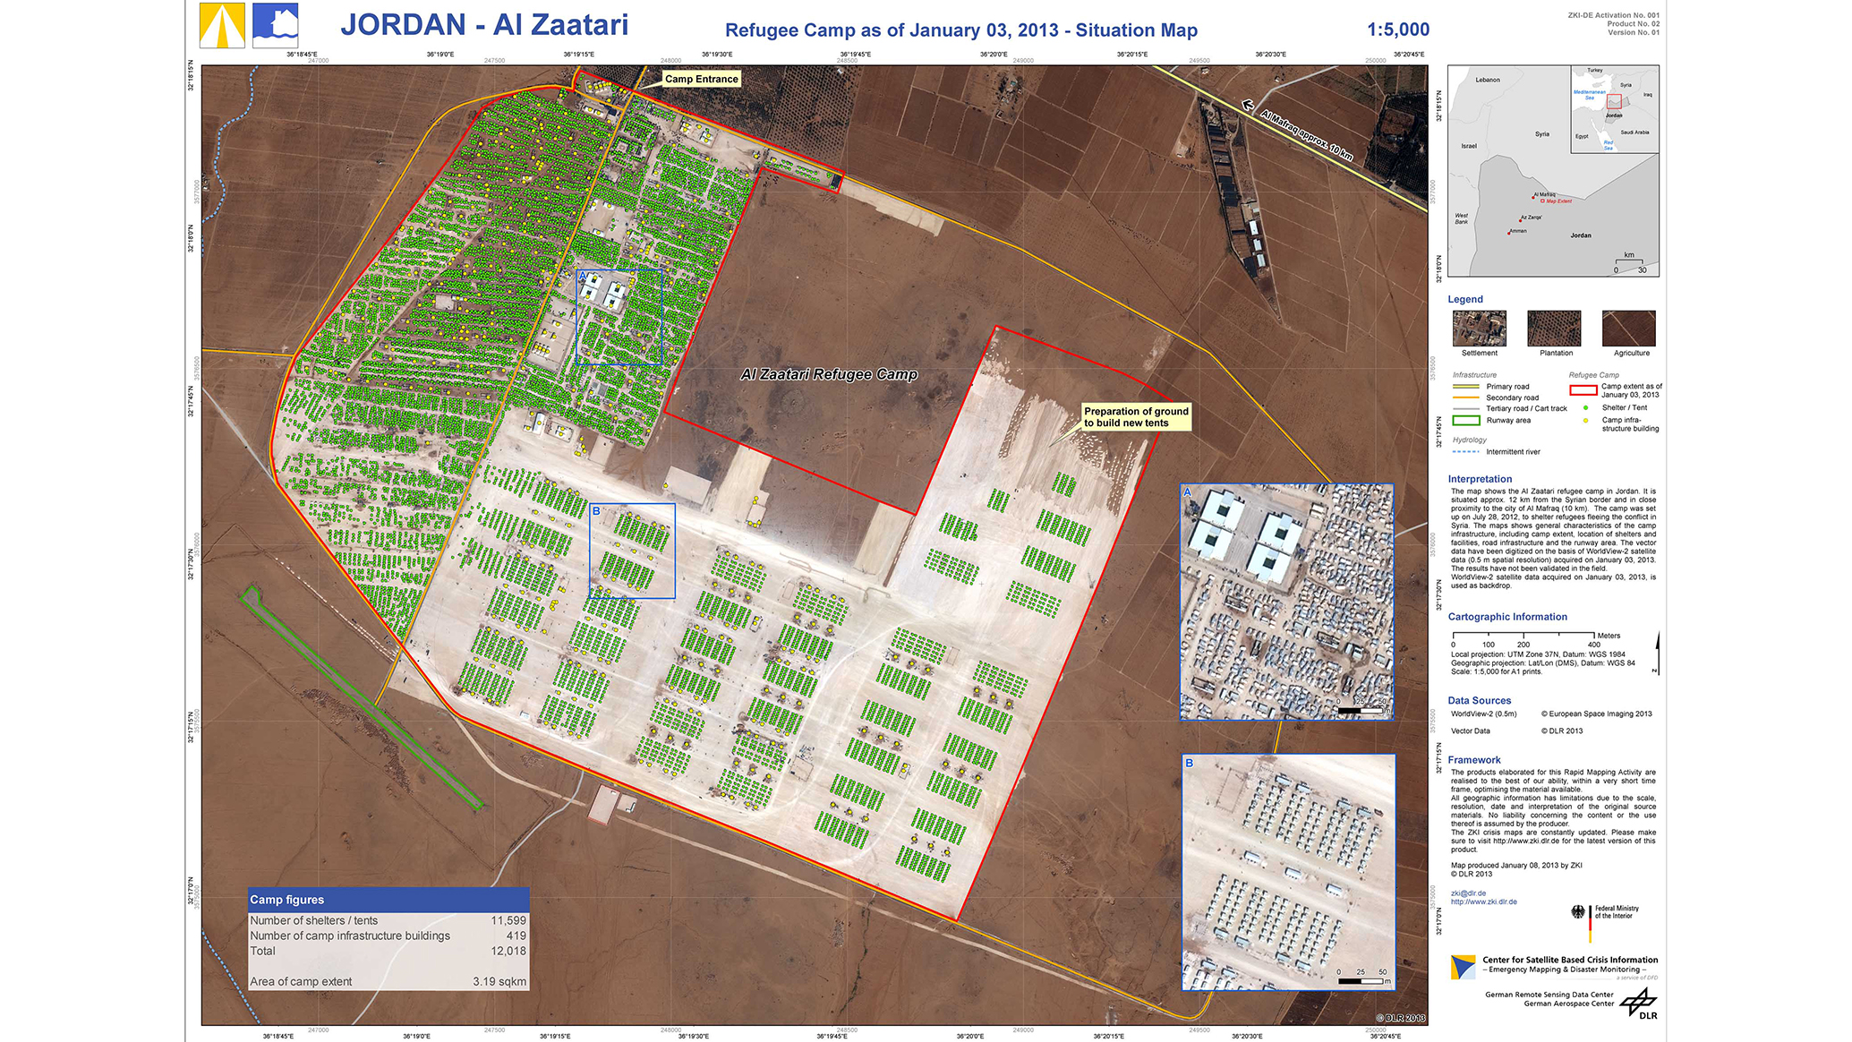Screen dimensions: 1852x1042
Task: Click the DLR logo at bottom right
Action: (x=1638, y=1003)
